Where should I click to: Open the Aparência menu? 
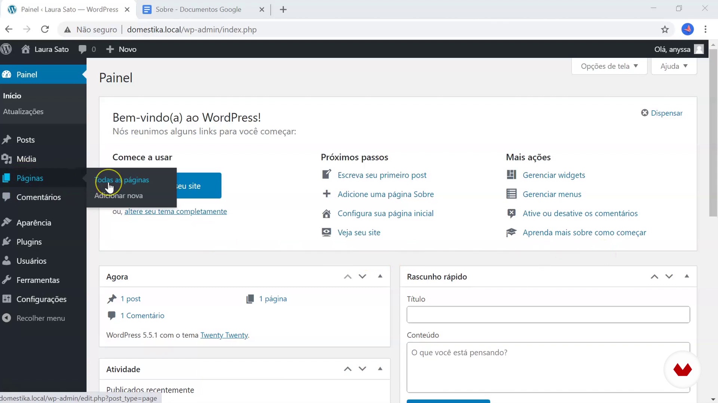coord(34,223)
